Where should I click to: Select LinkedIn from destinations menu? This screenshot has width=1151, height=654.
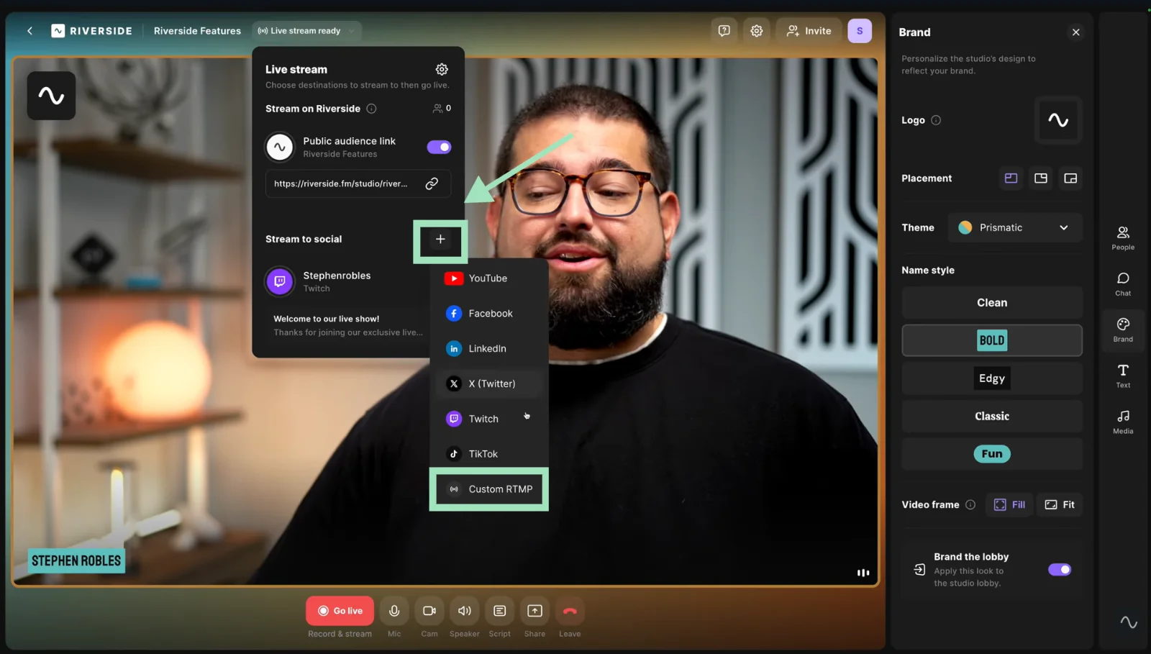(489, 349)
